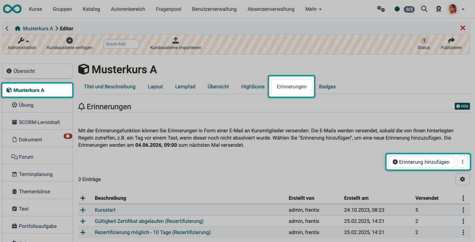
Task: Click the home icon in breadcrumb
Action: [x=17, y=28]
